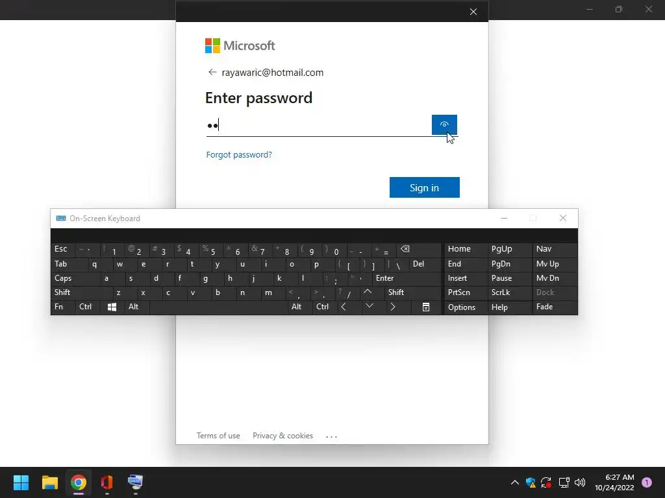Switch to Google Chrome in taskbar
The height and width of the screenshot is (498, 665).
pos(79,482)
